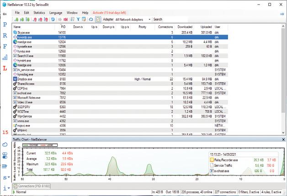This screenshot has width=287, height=196.
Task: Click the P icon in left sidebar
Action: pyautogui.click(x=5, y=24)
